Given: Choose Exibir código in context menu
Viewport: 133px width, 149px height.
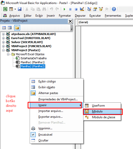Looking at the screenshot, I should tap(57, 81).
